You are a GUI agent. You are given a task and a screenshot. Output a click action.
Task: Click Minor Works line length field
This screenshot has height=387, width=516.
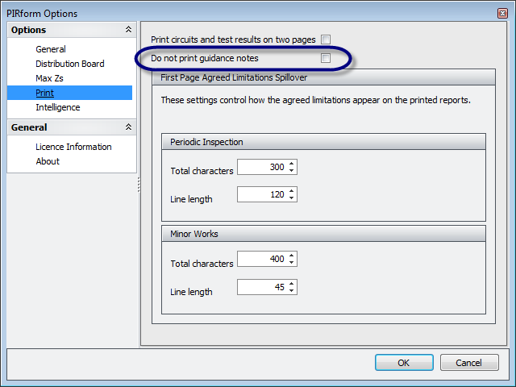tap(262, 287)
